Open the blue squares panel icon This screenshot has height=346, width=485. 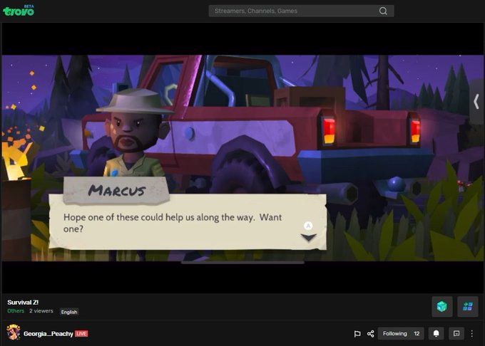click(468, 307)
